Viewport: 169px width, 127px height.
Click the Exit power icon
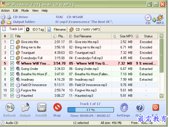pyautogui.click(x=155, y=107)
